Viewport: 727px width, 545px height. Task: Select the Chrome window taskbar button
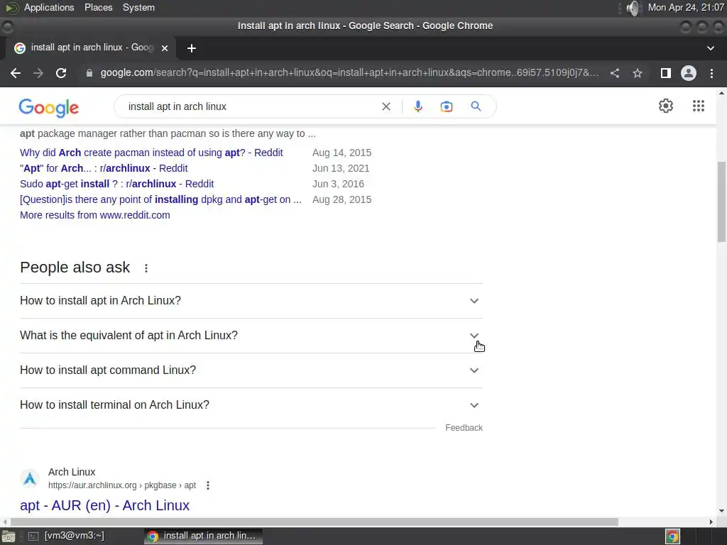point(203,536)
